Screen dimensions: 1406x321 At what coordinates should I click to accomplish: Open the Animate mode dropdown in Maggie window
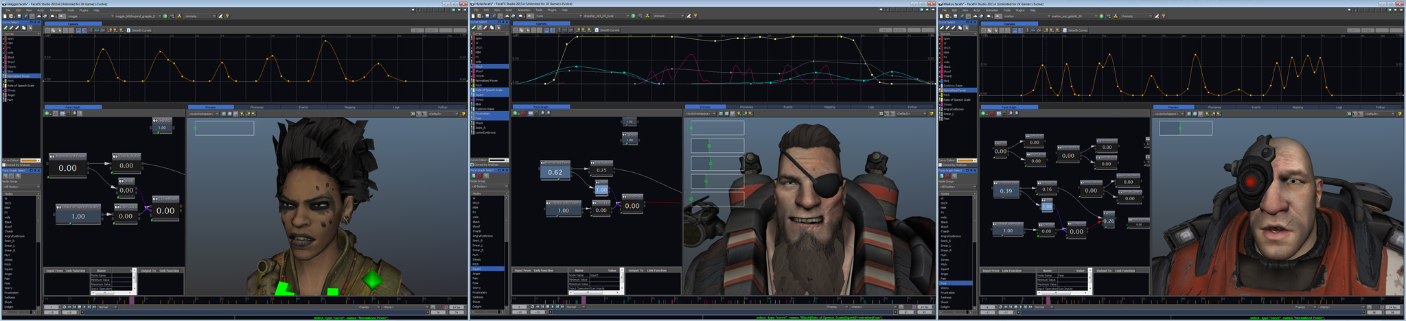[x=200, y=16]
